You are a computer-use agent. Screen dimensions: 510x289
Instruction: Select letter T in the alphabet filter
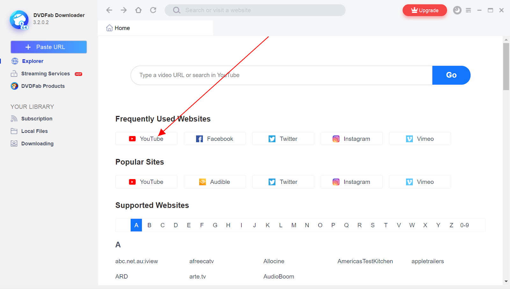tap(386, 225)
